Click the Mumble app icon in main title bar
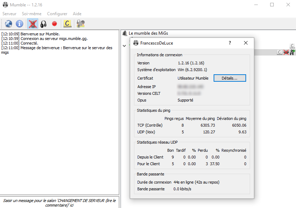Screen dimensions: 296x208 (x=5, y=5)
